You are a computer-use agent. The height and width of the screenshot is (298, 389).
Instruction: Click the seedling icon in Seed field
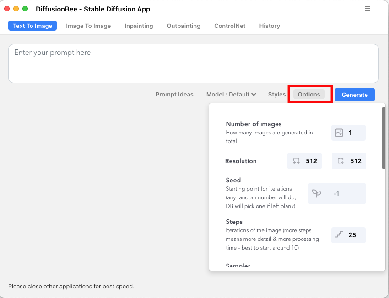tap(317, 193)
